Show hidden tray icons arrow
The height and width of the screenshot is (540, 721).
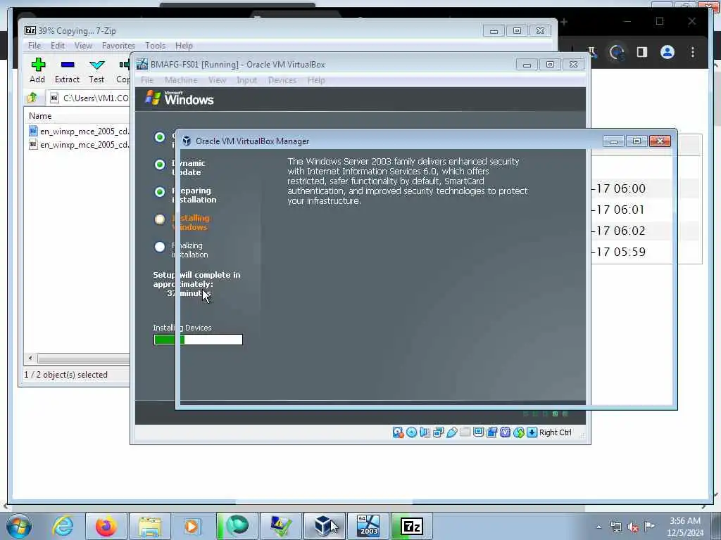click(598, 527)
